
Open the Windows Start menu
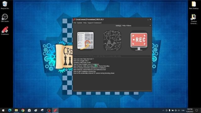point(3,110)
